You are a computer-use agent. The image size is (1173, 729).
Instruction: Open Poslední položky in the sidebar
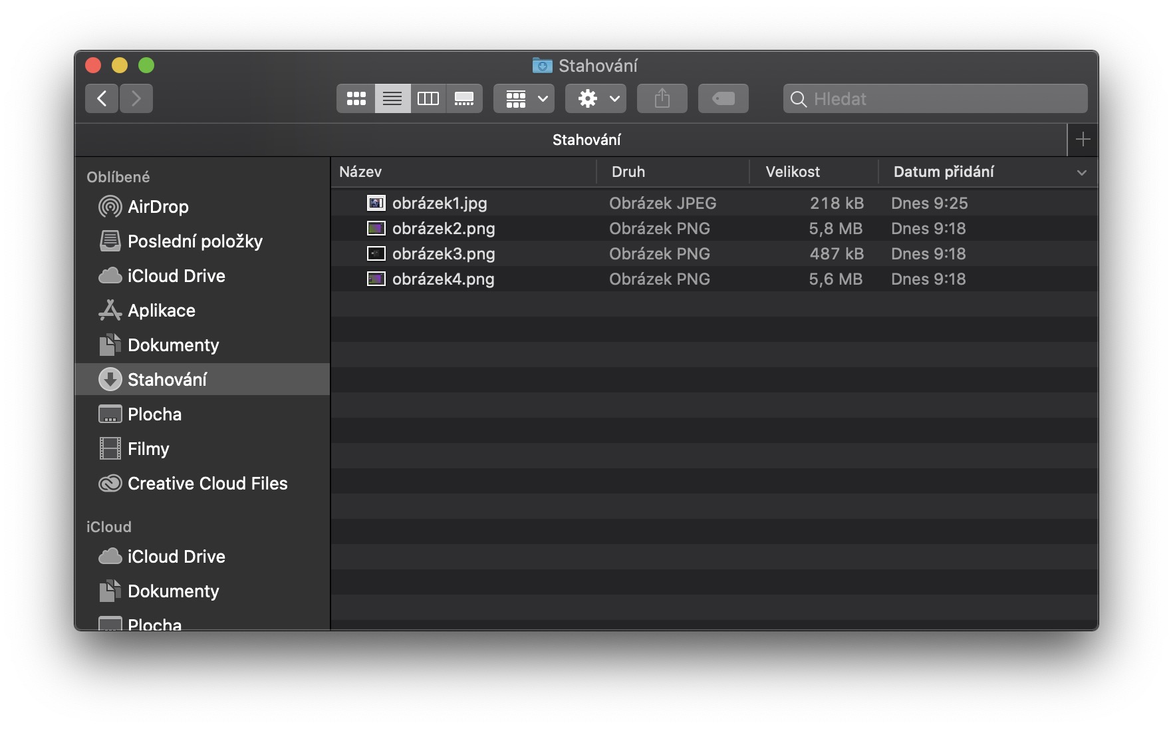pyautogui.click(x=194, y=241)
